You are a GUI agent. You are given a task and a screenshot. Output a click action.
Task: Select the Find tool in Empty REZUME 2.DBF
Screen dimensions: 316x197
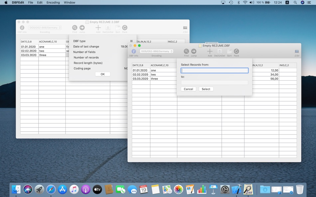tap(75, 28)
